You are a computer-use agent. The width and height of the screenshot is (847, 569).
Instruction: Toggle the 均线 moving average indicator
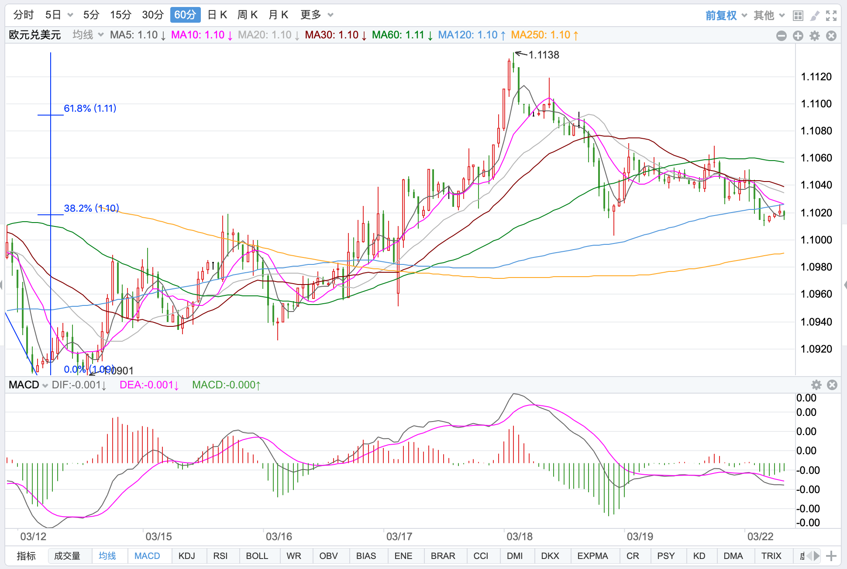[x=107, y=556]
